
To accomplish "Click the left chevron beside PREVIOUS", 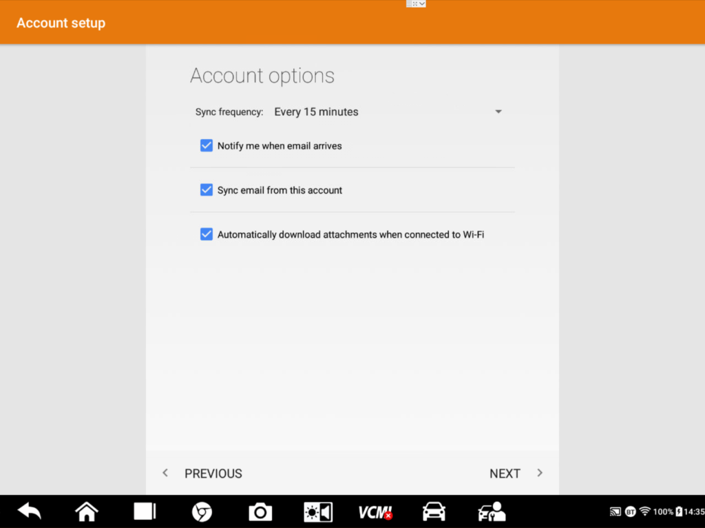I will tap(165, 473).
